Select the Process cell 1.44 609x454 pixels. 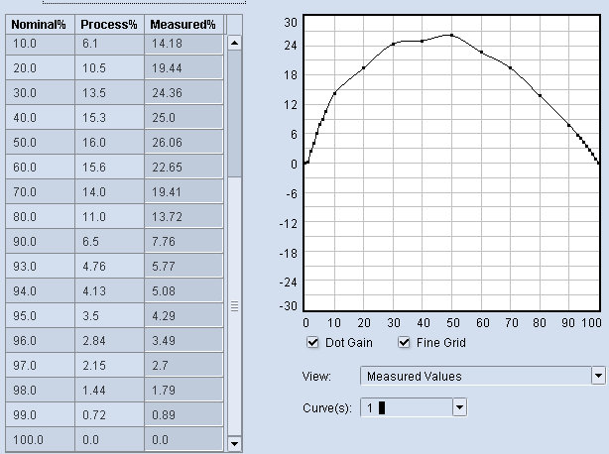[x=109, y=391]
